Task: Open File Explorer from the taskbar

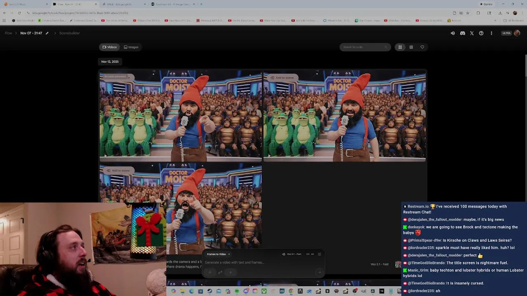Action: pyautogui.click(x=182, y=291)
